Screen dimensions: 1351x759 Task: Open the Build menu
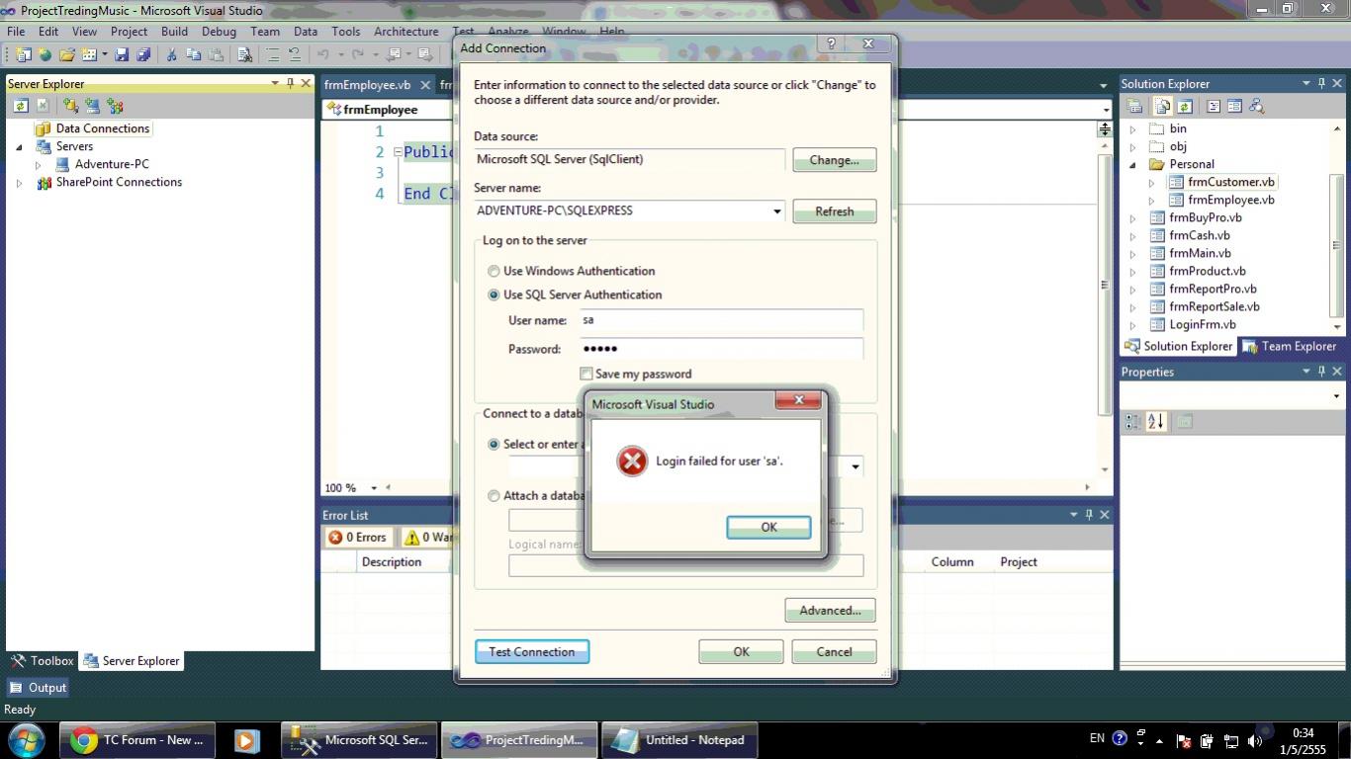[x=174, y=32]
